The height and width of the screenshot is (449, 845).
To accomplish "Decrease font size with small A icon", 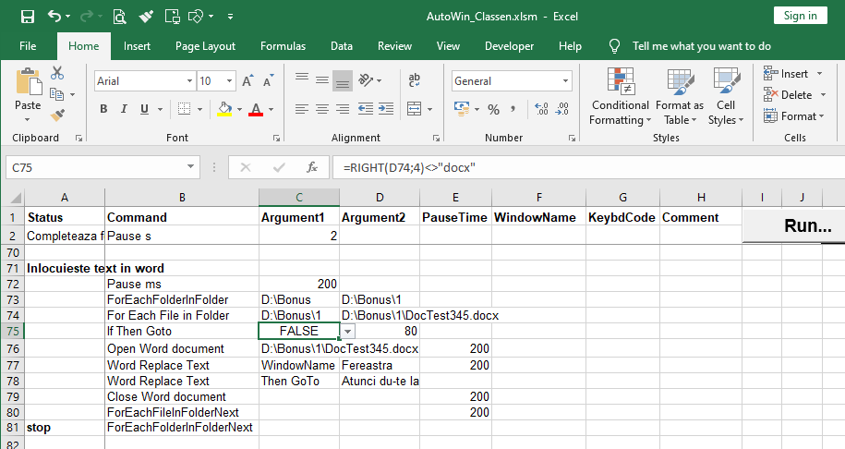I will [x=268, y=81].
